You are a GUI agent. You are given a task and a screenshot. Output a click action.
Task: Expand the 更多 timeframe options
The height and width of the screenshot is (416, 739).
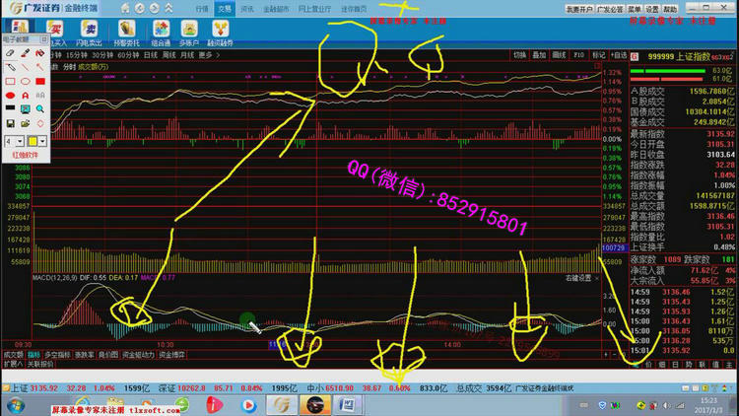[205, 55]
